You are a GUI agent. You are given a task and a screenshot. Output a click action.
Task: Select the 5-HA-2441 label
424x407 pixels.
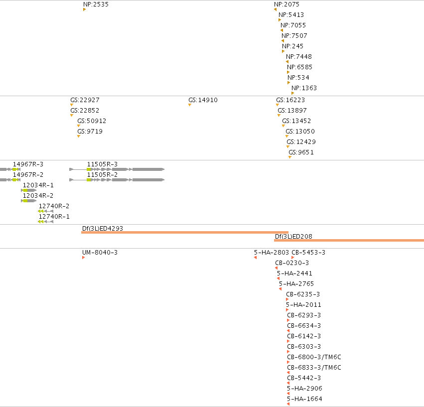click(294, 273)
